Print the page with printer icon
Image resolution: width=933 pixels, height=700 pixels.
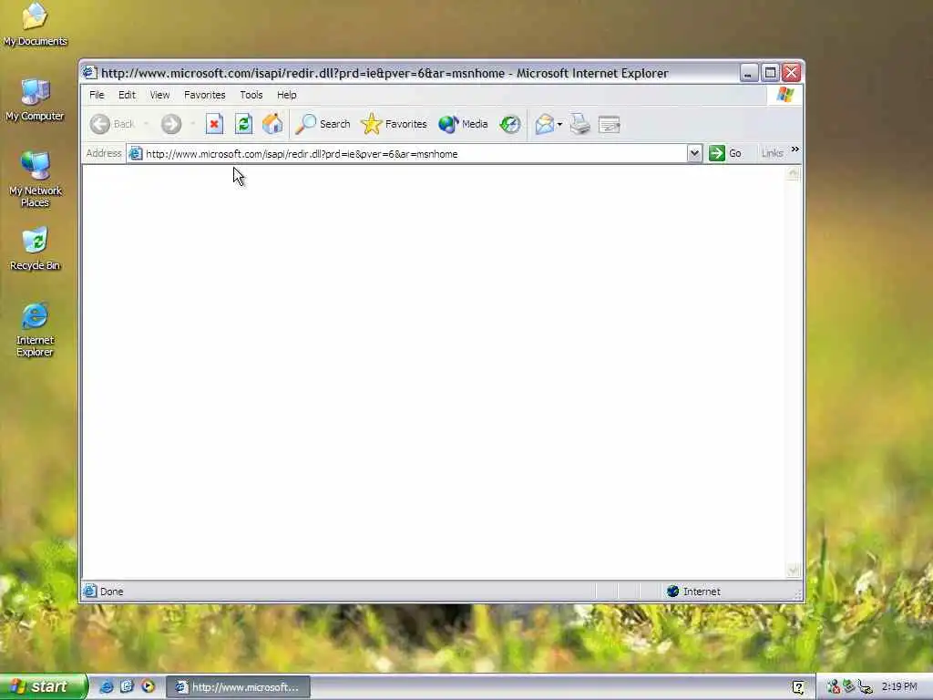[579, 124]
